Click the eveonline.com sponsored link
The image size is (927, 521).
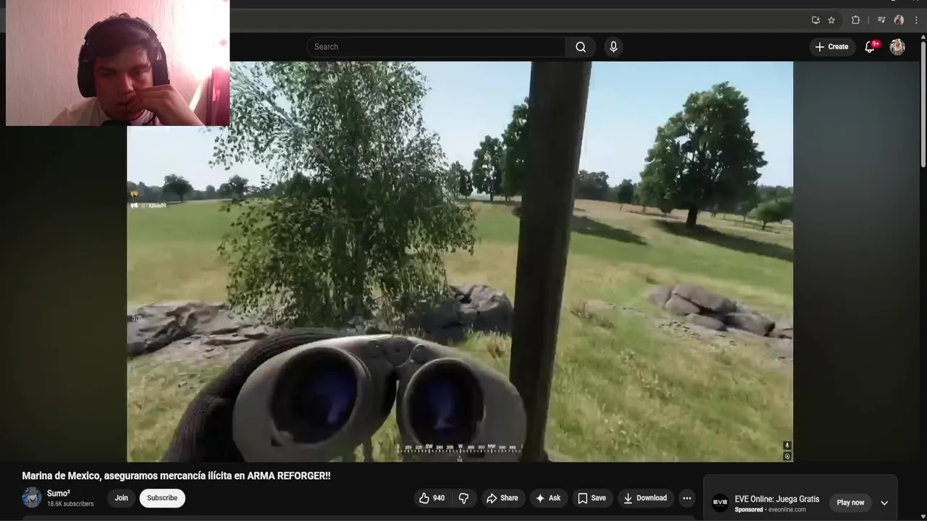point(787,510)
